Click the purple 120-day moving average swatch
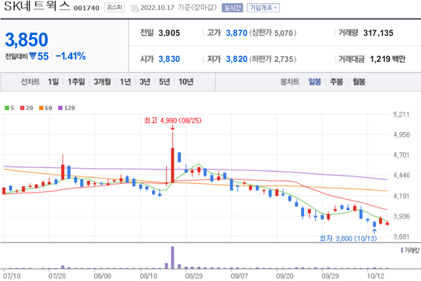The width and height of the screenshot is (421, 281). pyautogui.click(x=60, y=108)
